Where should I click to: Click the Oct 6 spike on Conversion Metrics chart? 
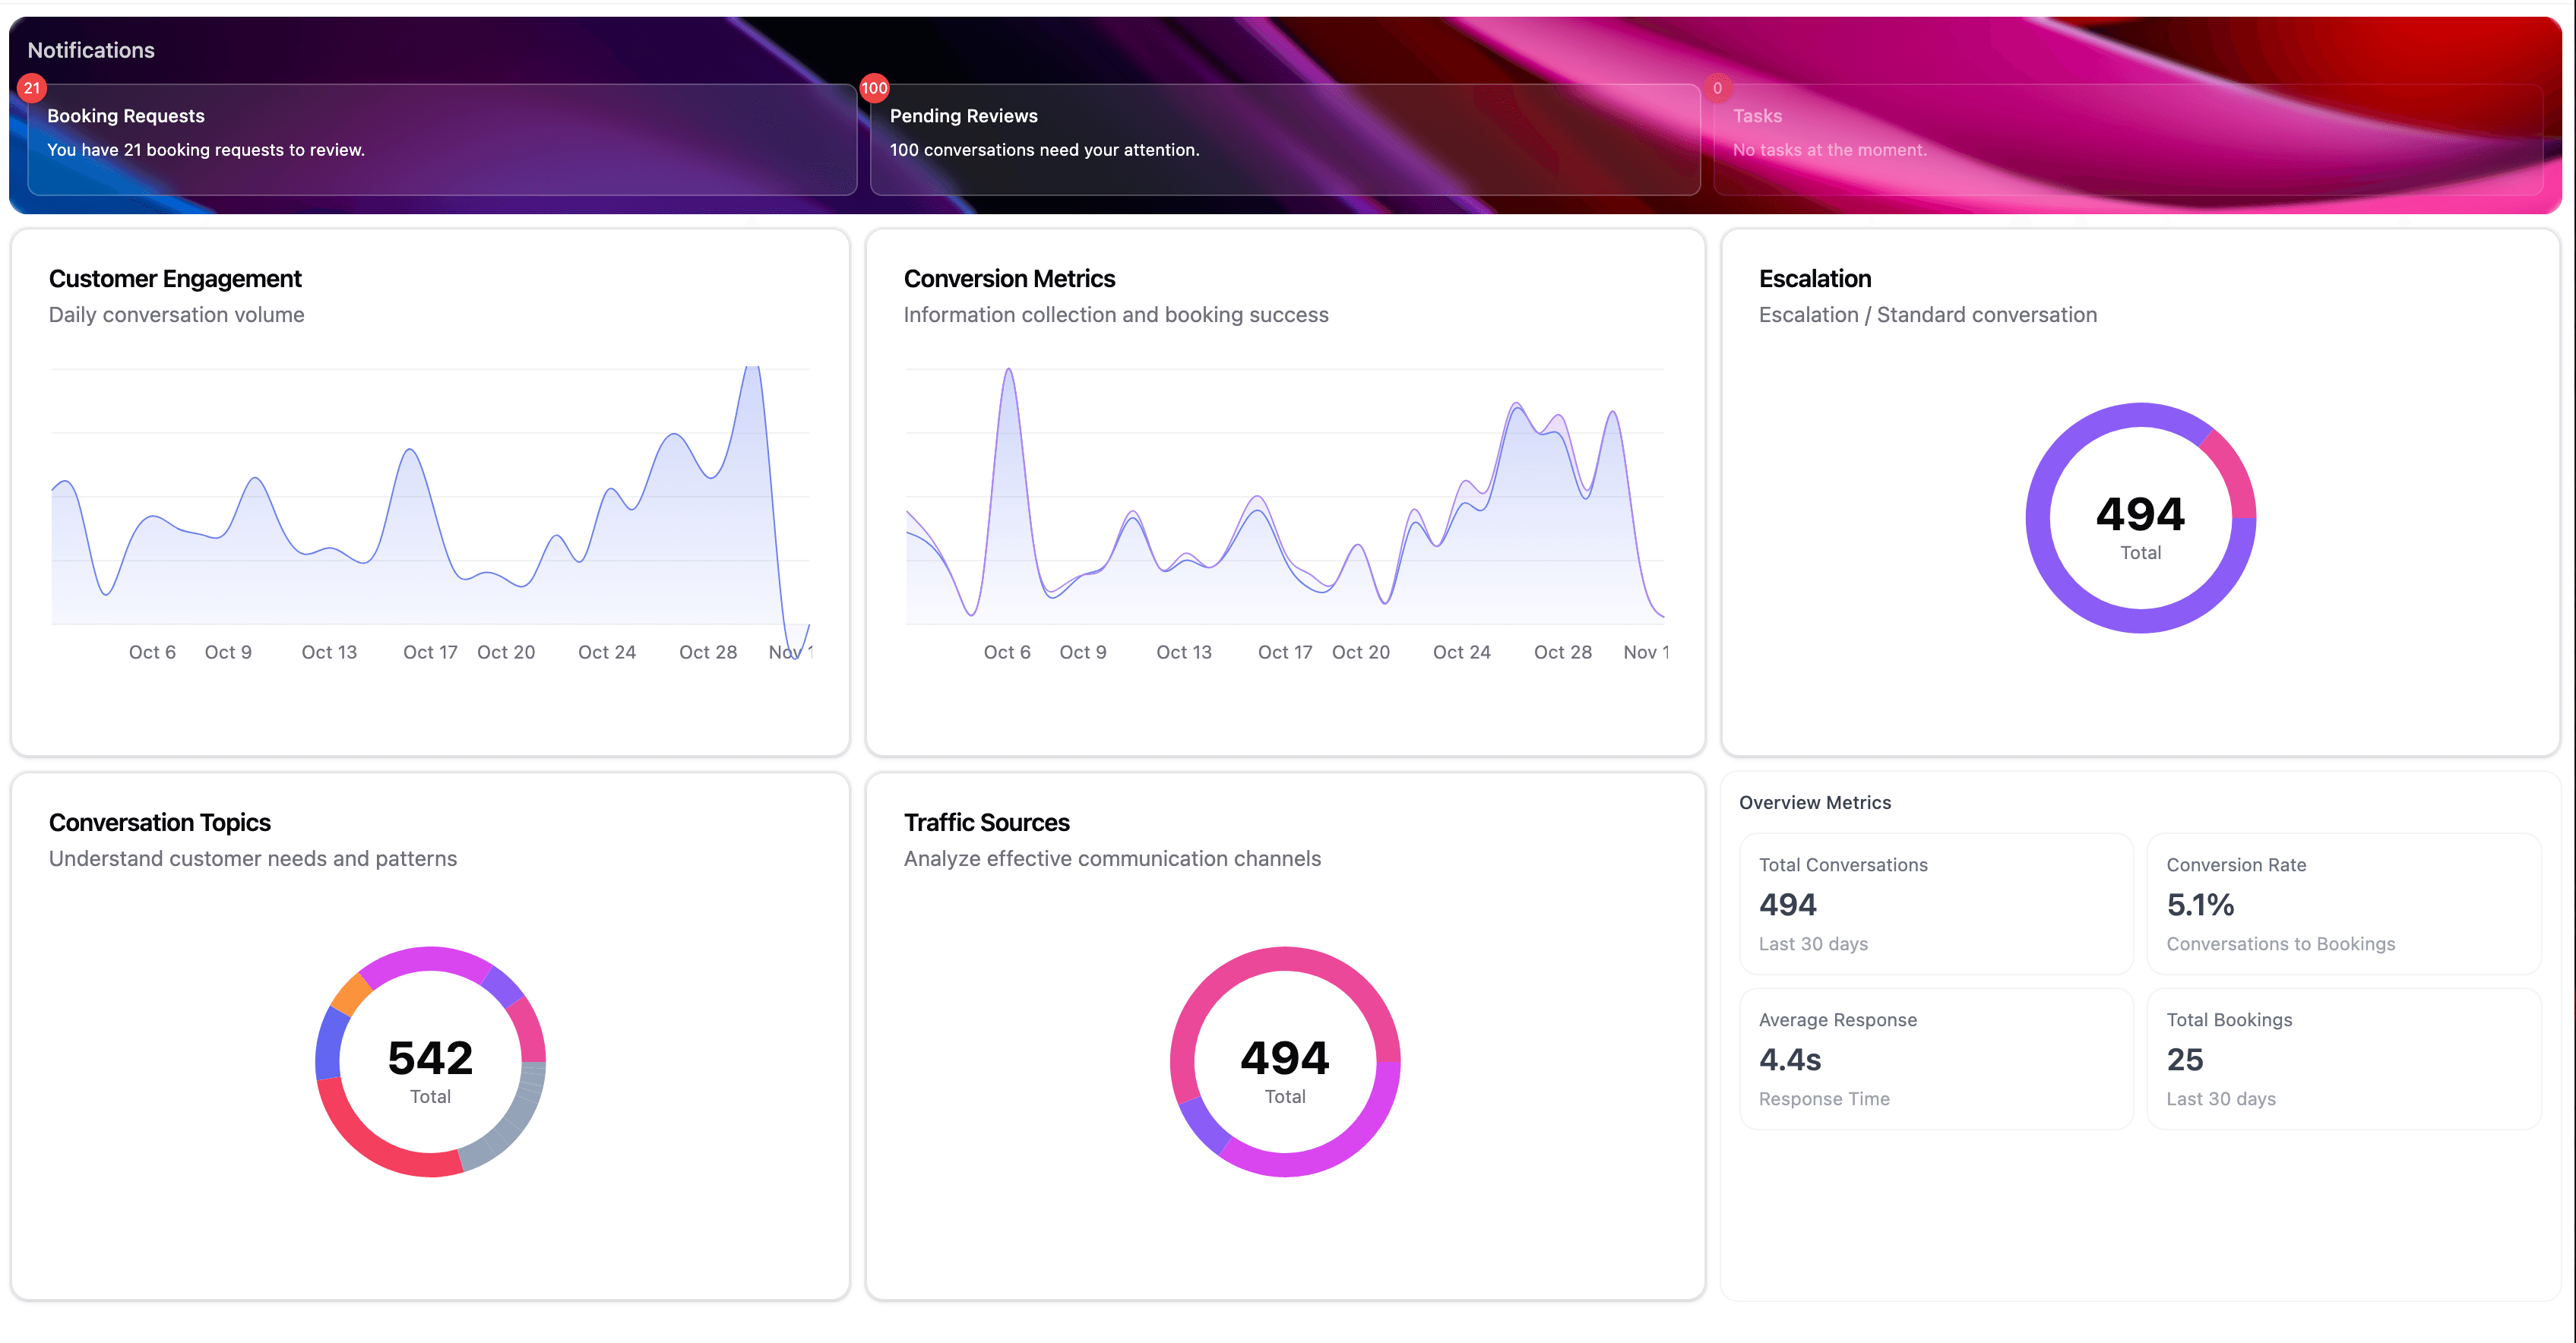tap(1008, 372)
